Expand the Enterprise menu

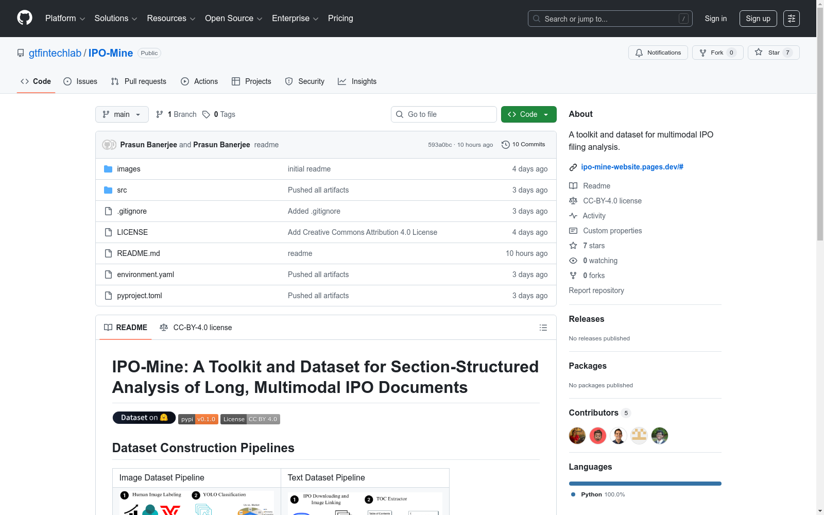coord(295,19)
